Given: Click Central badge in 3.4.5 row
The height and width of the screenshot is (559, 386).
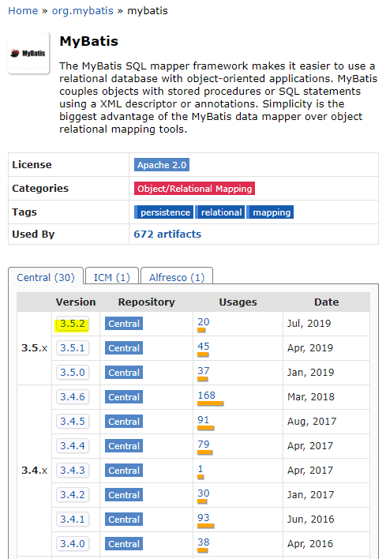Looking at the screenshot, I should pos(124,422).
